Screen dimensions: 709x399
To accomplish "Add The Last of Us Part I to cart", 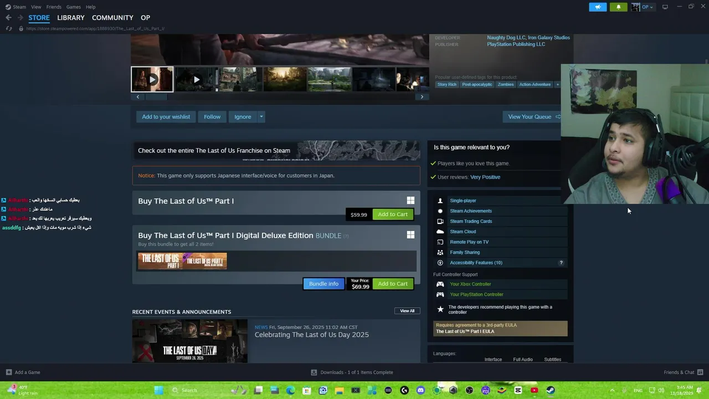I will [393, 214].
